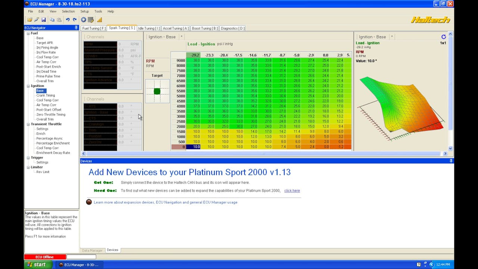Follow the 'click here' link

coord(292,191)
